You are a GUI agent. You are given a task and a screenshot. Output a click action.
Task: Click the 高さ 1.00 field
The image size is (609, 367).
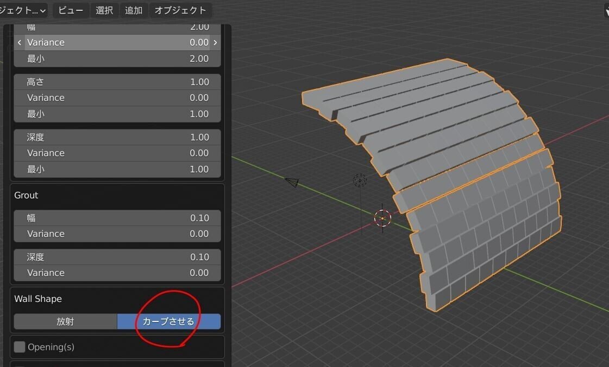[x=117, y=82]
